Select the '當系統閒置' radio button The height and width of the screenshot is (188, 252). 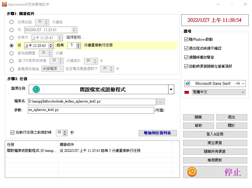pos(11,53)
